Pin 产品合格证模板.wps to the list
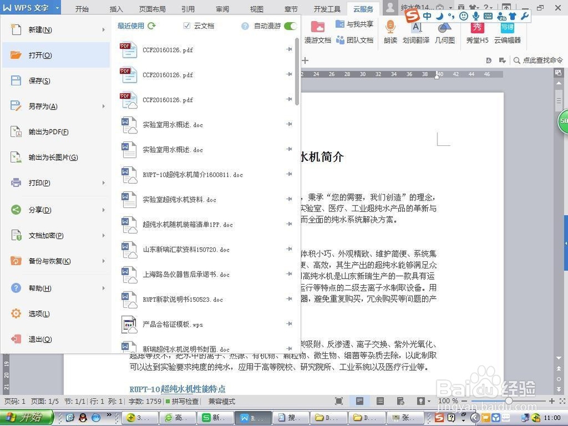 [289, 324]
